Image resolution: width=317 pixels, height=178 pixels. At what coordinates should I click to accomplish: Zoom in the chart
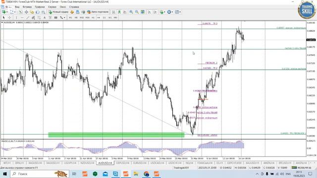131,12
